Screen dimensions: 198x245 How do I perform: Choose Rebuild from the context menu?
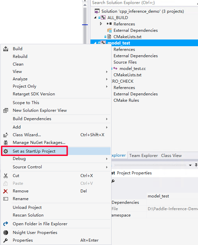pyautogui.click(x=20, y=57)
